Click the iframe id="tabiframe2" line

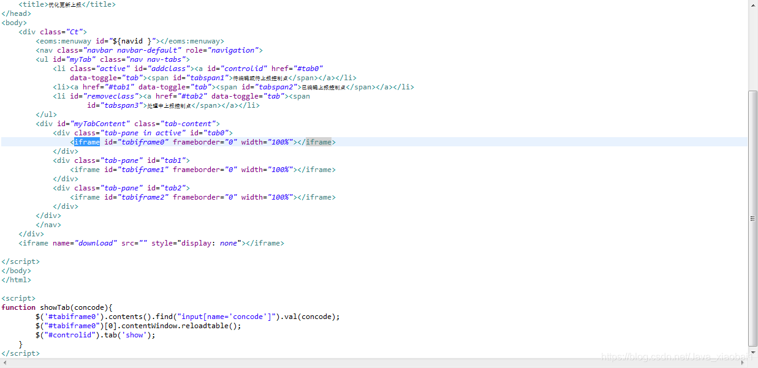click(203, 197)
